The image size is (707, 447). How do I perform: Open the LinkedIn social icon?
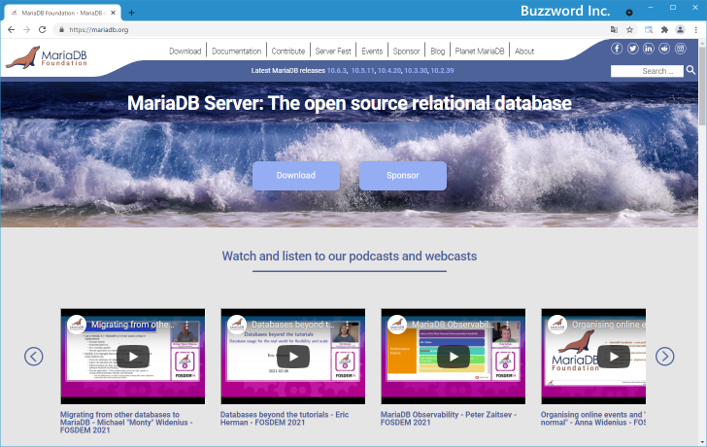pos(648,49)
